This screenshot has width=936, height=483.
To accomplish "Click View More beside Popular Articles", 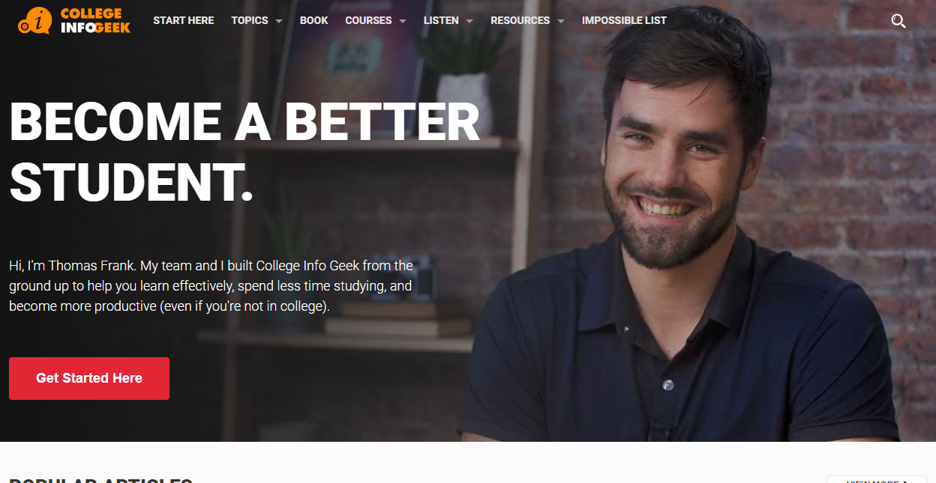I will [x=876, y=479].
